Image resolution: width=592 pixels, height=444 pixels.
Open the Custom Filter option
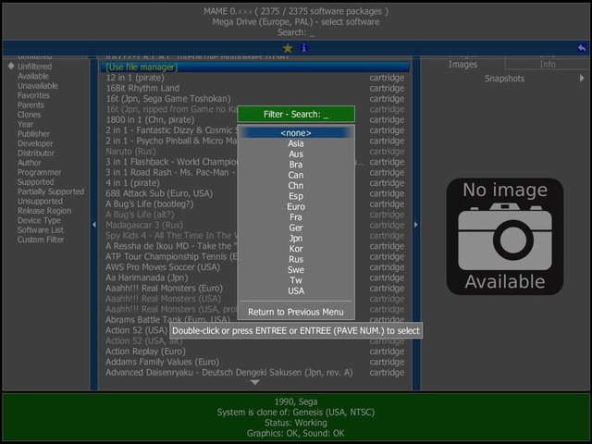41,240
